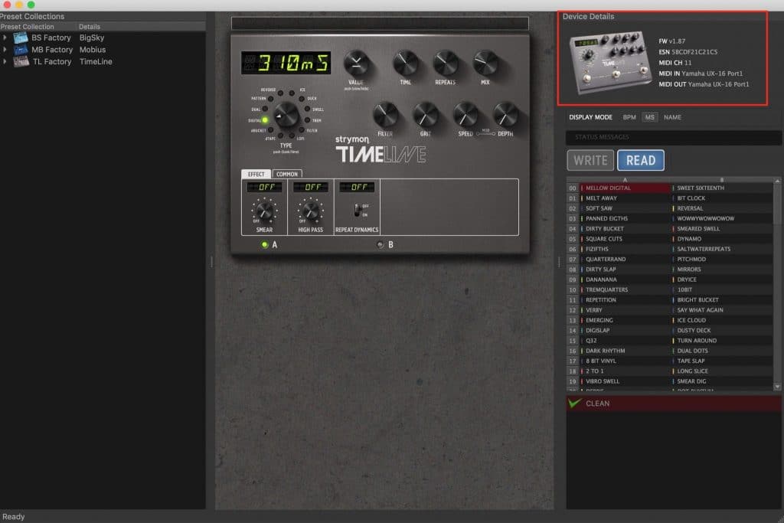The width and height of the screenshot is (784, 523).
Task: Click the preset name field above the pedal
Action: (x=380, y=23)
